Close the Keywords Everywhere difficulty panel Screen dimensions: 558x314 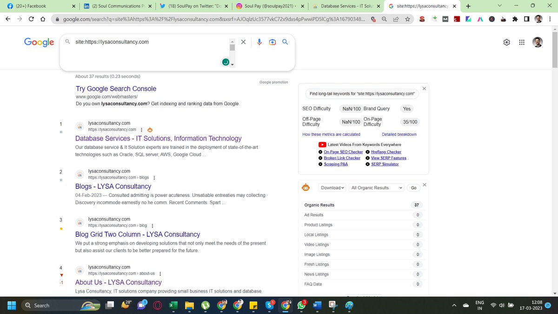point(424,88)
